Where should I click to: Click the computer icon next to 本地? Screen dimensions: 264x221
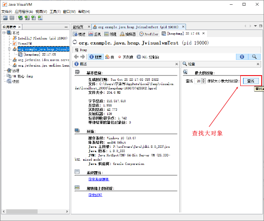click(x=9, y=33)
